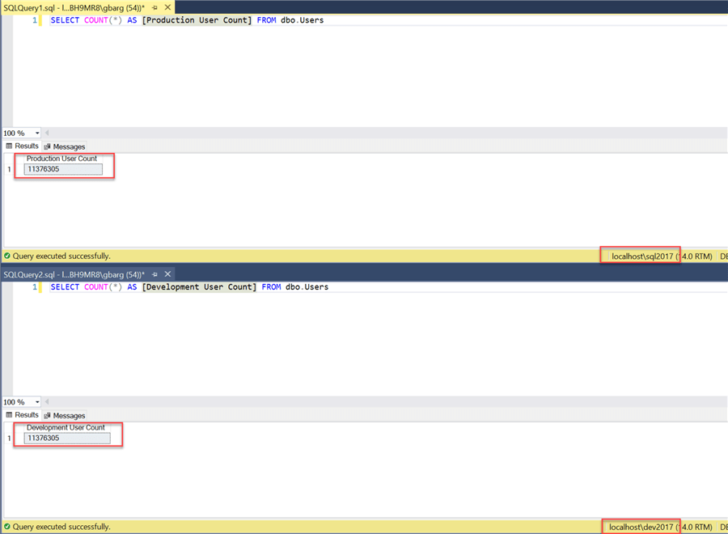
Task: Open the Results tab under the Production query
Action: coord(22,146)
